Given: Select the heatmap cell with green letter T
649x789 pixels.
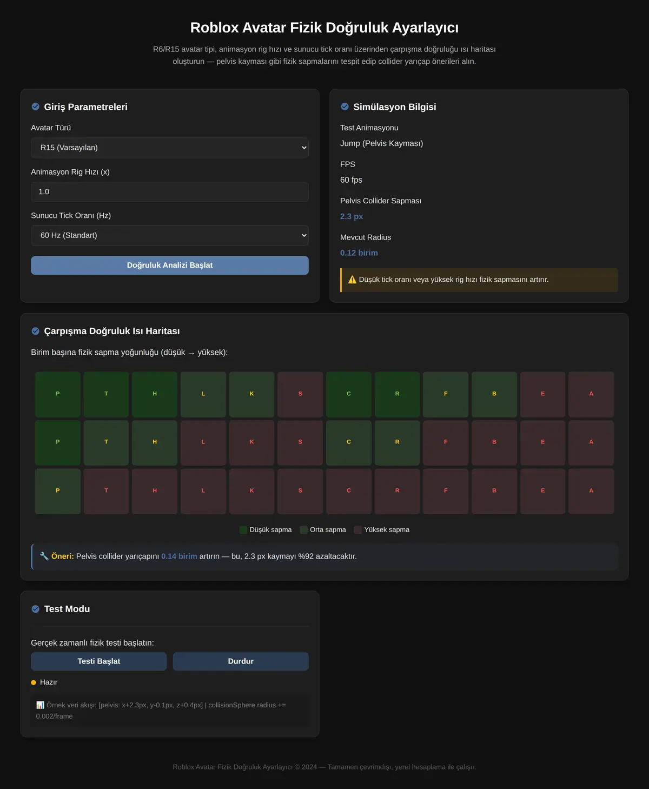Looking at the screenshot, I should 106,394.
